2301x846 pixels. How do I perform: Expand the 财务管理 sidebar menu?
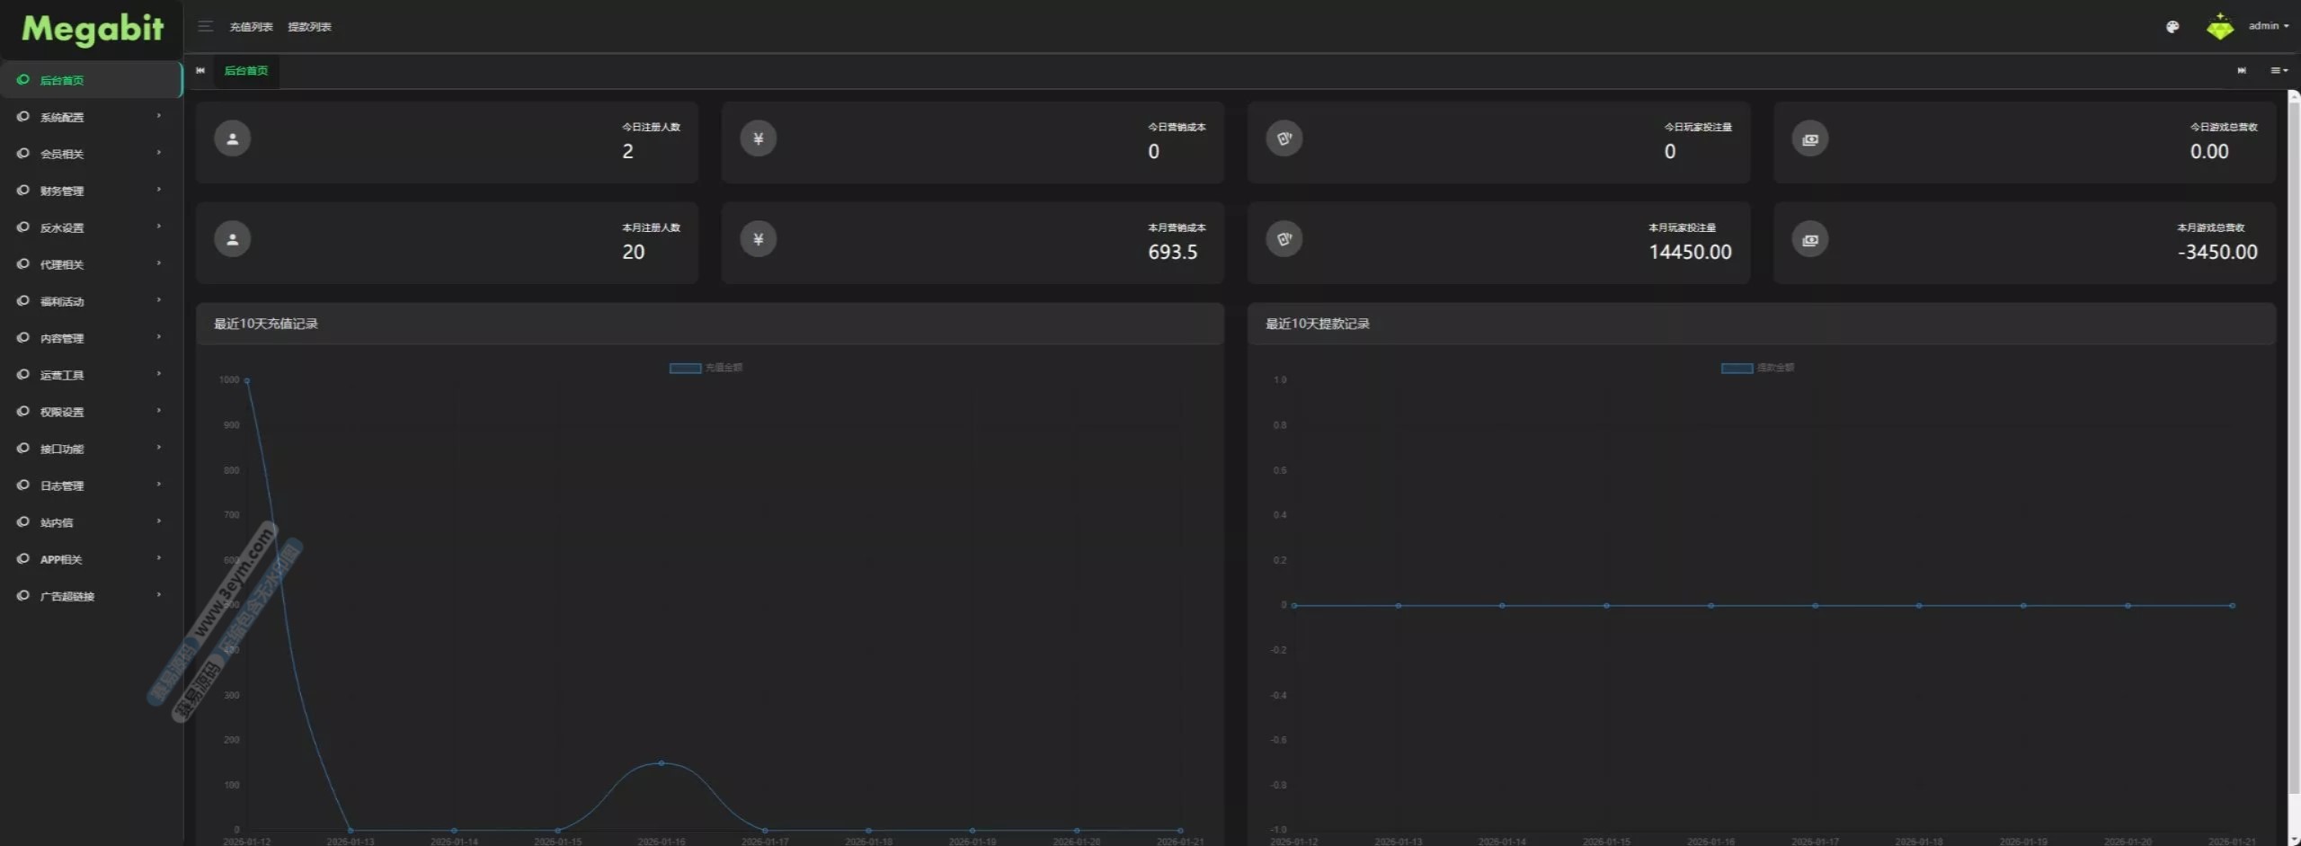(x=90, y=191)
